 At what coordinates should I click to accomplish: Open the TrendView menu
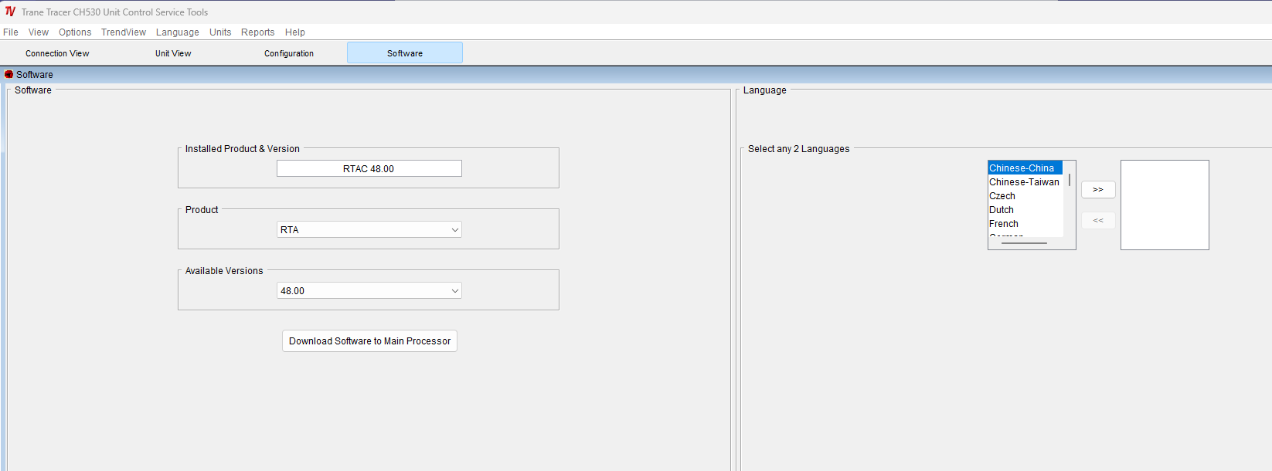coord(124,32)
